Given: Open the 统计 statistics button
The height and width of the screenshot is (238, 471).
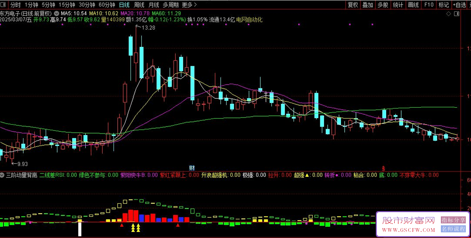Looking at the screenshot, I should click(398, 5).
